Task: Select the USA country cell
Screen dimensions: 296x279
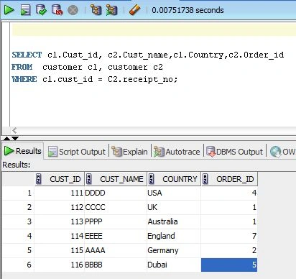Action: coord(174,193)
